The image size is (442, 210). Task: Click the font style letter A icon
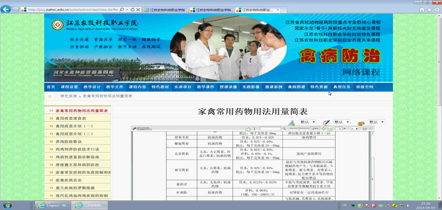click(292, 123)
